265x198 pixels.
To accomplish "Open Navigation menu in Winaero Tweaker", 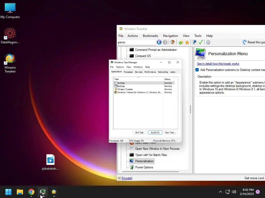I will (x=170, y=36).
